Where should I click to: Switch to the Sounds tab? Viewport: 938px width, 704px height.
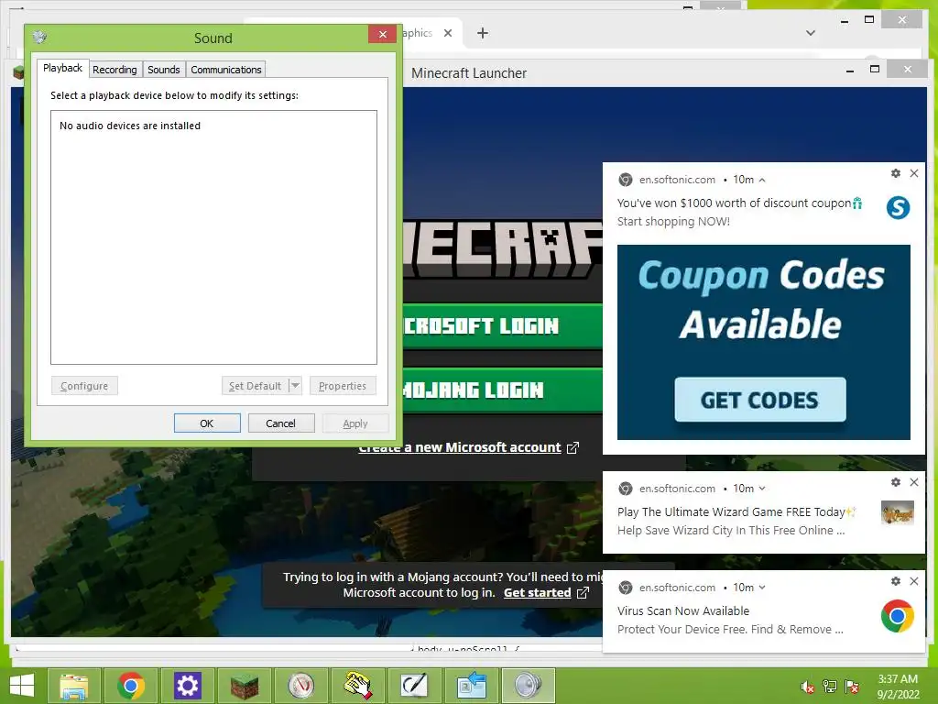pyautogui.click(x=164, y=70)
